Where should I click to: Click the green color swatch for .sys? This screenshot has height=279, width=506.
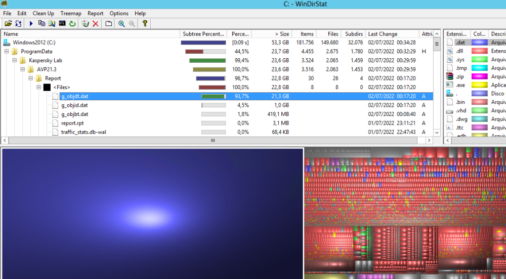pos(480,59)
